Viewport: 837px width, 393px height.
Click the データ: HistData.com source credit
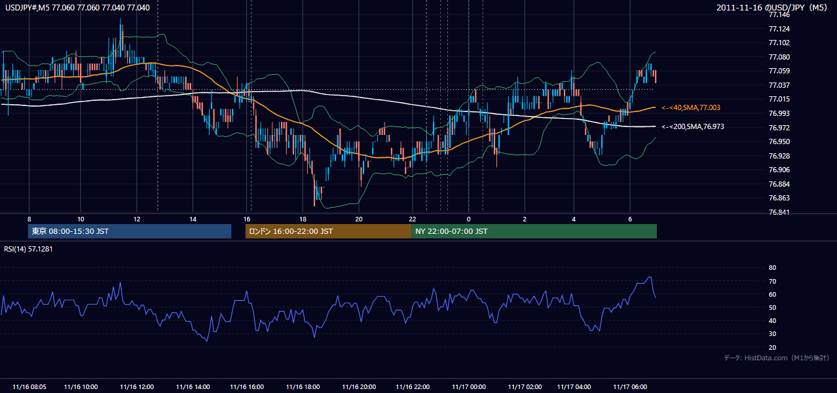click(777, 358)
